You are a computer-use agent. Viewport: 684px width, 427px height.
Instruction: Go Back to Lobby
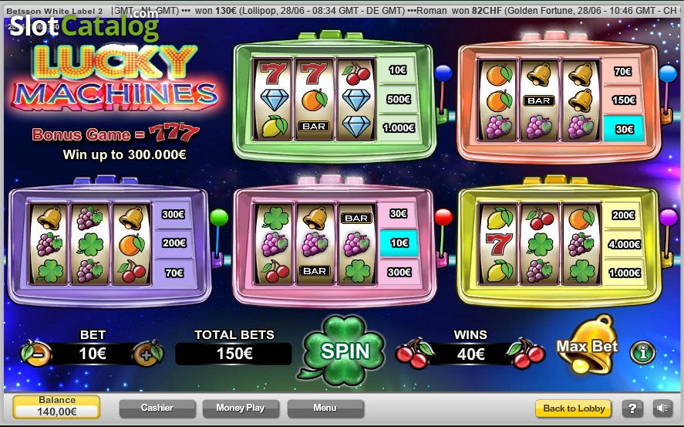(573, 408)
